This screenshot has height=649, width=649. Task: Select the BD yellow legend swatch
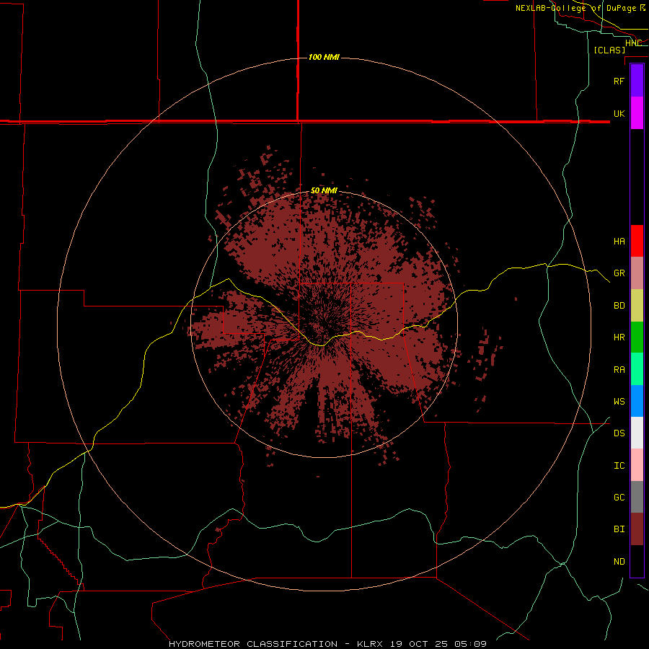click(637, 306)
